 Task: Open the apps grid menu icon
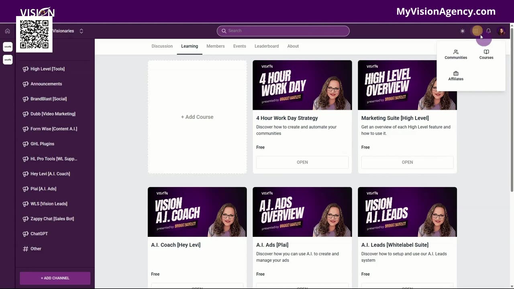point(475,31)
